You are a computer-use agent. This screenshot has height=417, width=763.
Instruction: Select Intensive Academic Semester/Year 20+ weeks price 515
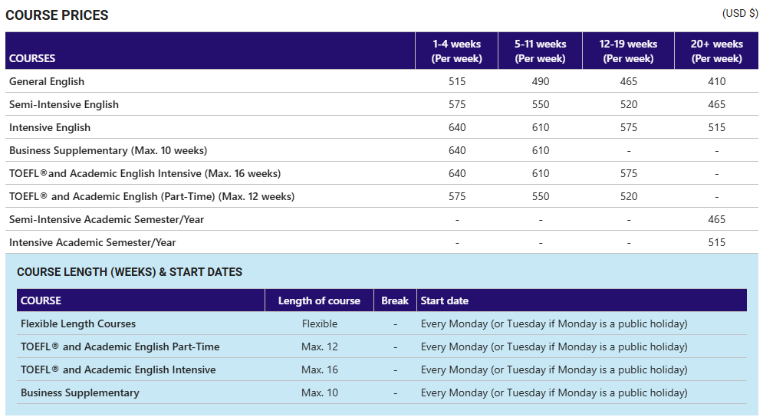tap(716, 242)
